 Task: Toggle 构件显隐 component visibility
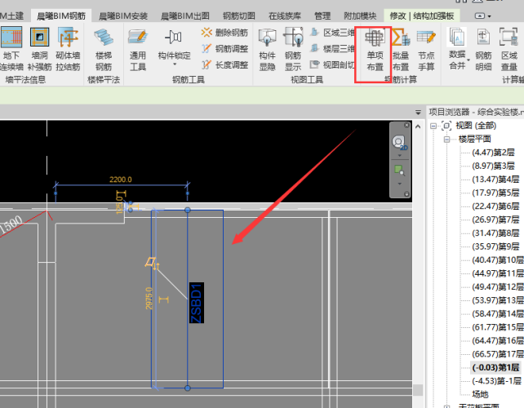(267, 50)
